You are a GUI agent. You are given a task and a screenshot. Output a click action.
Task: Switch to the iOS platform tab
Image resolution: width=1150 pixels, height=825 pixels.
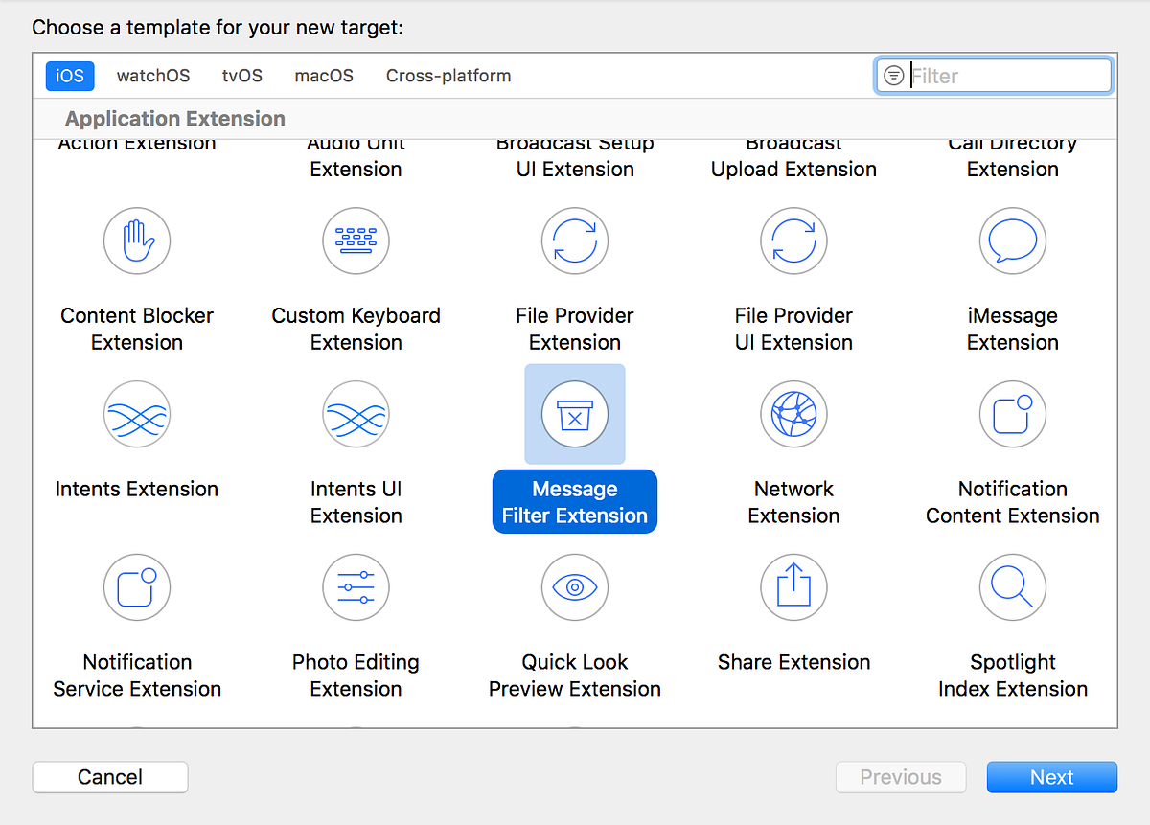(x=70, y=76)
